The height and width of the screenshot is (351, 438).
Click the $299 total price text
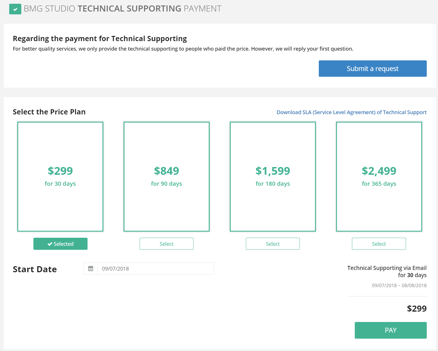417,308
